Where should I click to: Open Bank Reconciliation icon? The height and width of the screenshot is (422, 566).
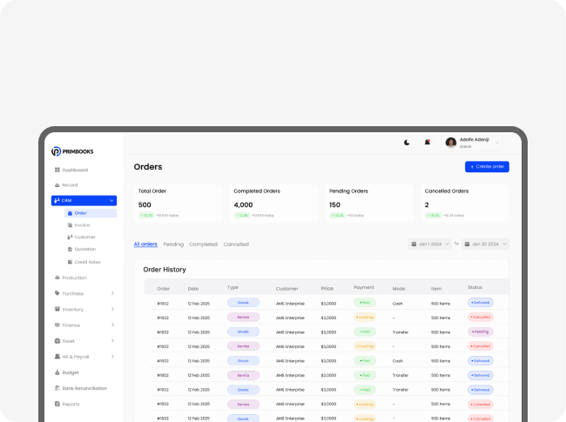click(57, 388)
